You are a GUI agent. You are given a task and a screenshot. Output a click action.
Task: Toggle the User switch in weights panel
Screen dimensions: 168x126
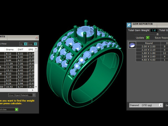click(x=33, y=44)
